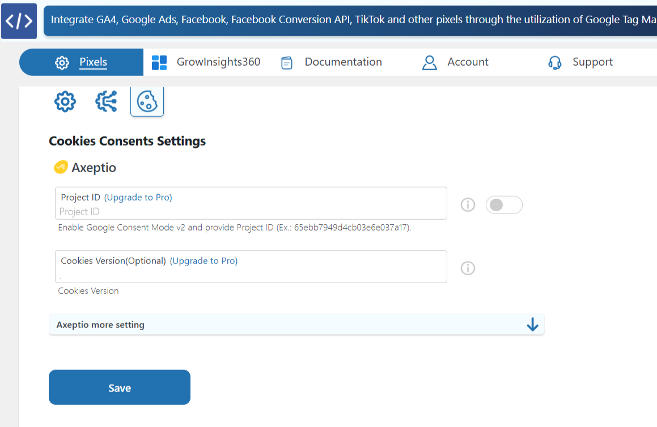Viewport: 657px width, 427px height.
Task: Click the cookie consent icon tab
Action: (147, 102)
